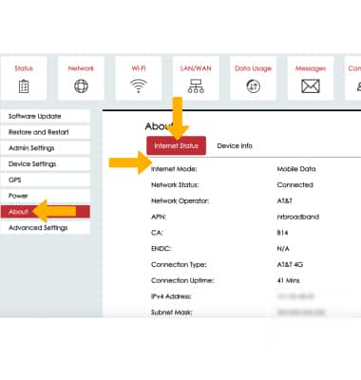Click the AT&T 4G connection value

tap(290, 264)
